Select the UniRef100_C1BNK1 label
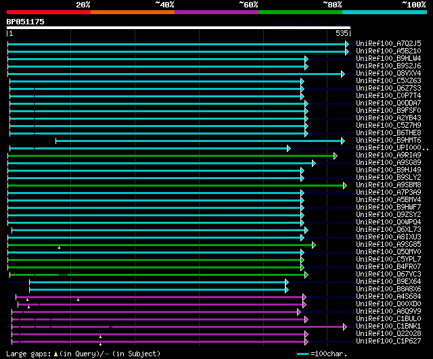The width and height of the screenshot is (433, 359). pos(388,327)
